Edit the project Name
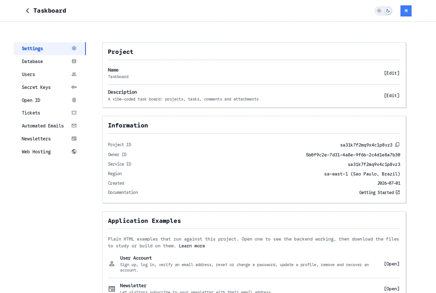 pos(391,73)
